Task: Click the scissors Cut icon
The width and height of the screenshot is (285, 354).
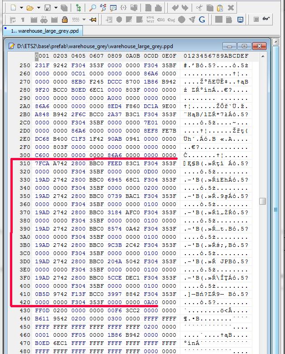Action: coord(199,8)
